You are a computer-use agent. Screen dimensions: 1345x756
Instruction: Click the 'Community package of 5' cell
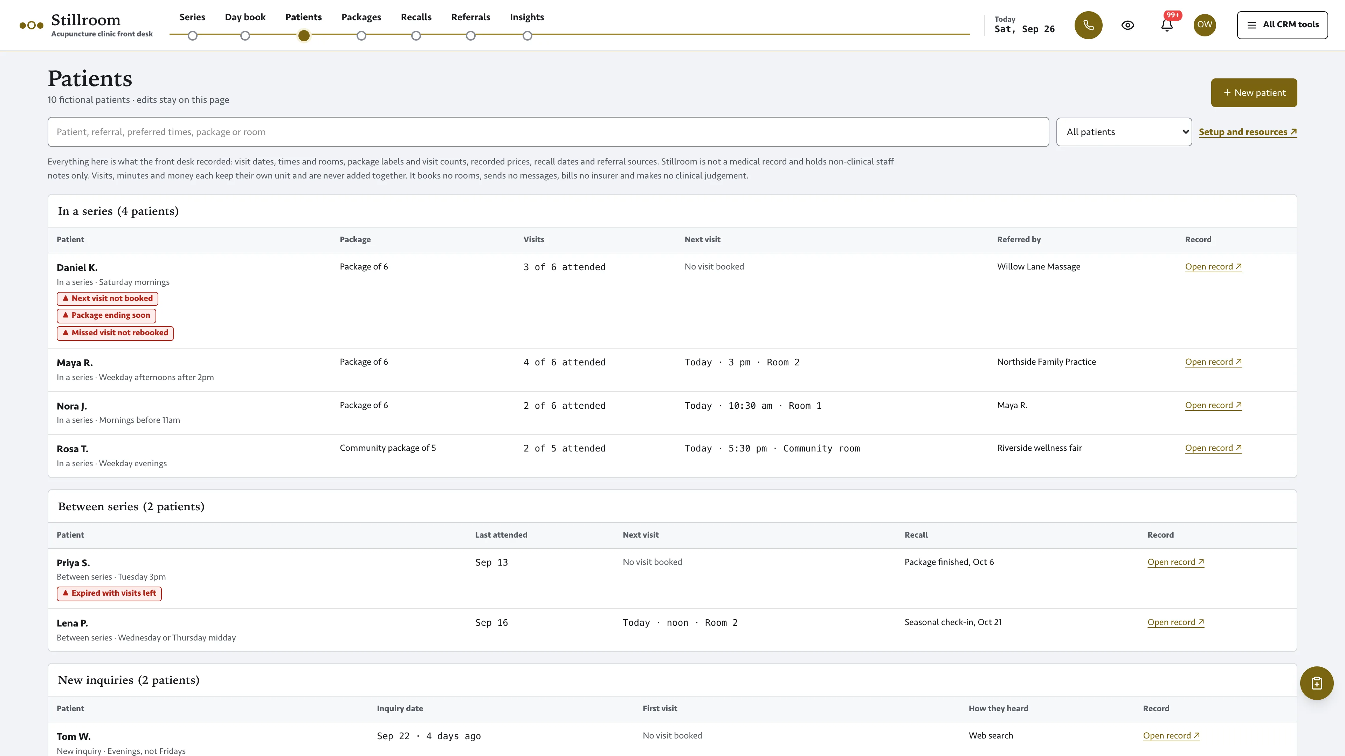[x=388, y=448]
